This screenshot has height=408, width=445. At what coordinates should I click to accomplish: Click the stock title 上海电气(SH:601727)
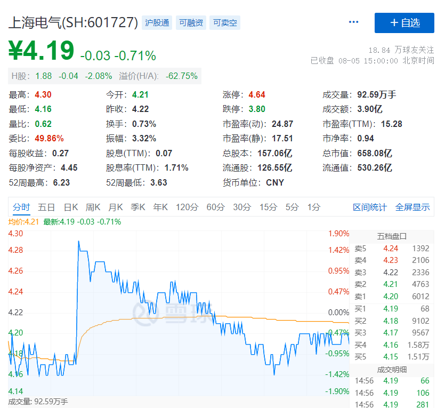[x=73, y=23]
